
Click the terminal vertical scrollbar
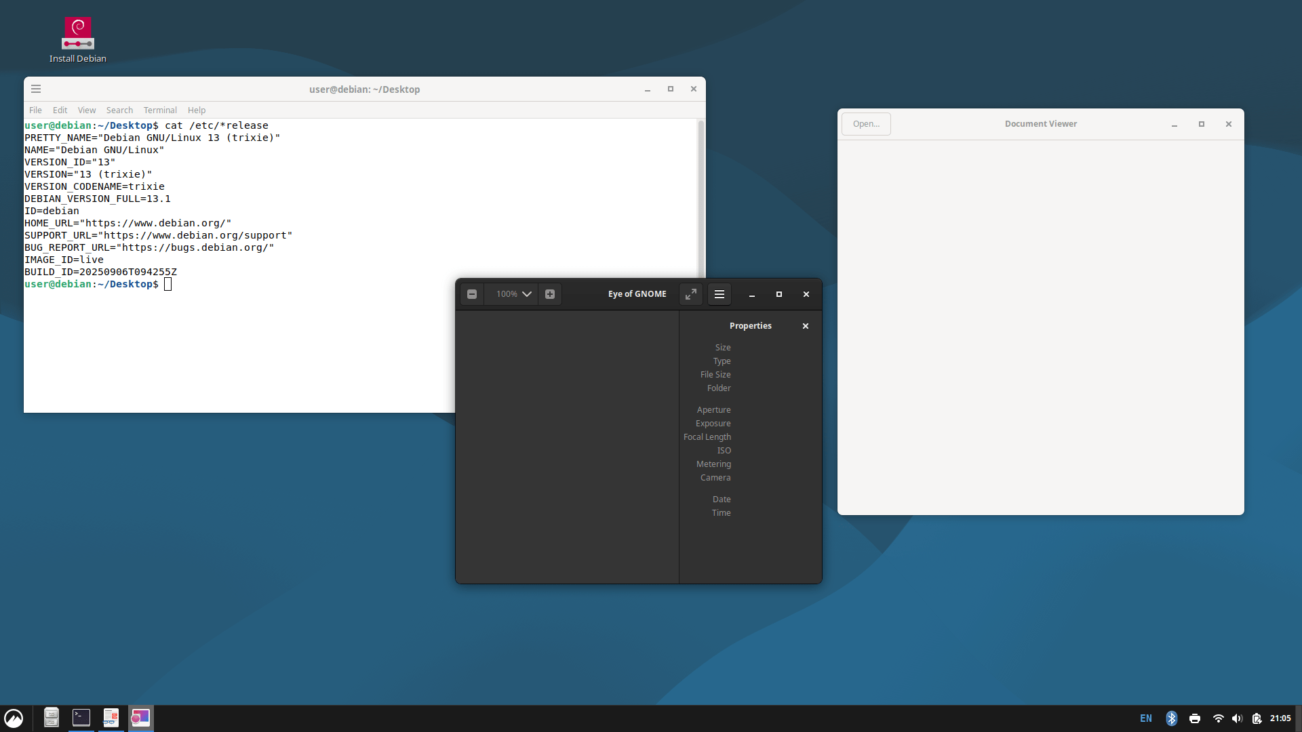(701, 197)
